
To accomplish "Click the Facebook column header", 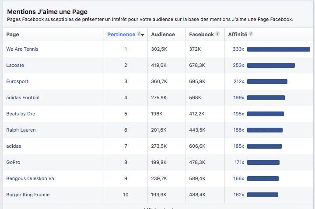I will [x=201, y=35].
